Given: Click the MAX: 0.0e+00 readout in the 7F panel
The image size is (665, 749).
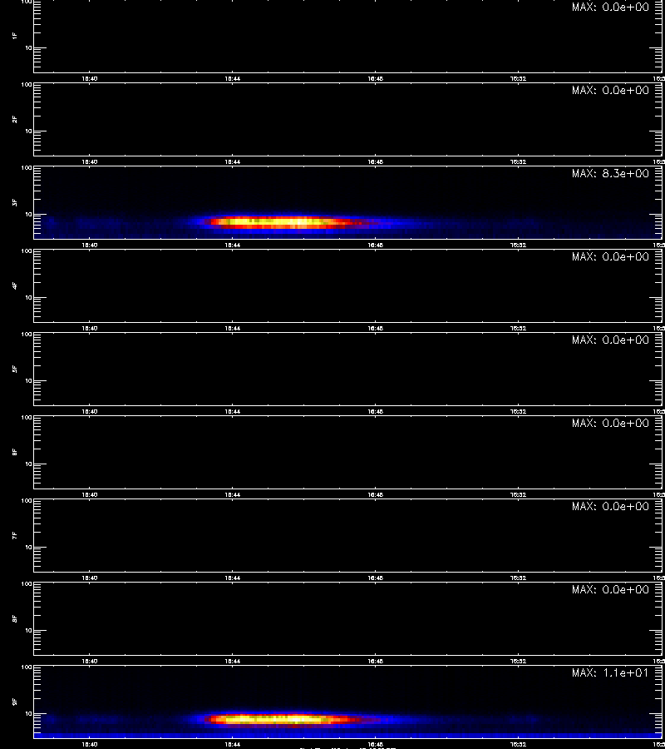Looking at the screenshot, I should tap(611, 506).
